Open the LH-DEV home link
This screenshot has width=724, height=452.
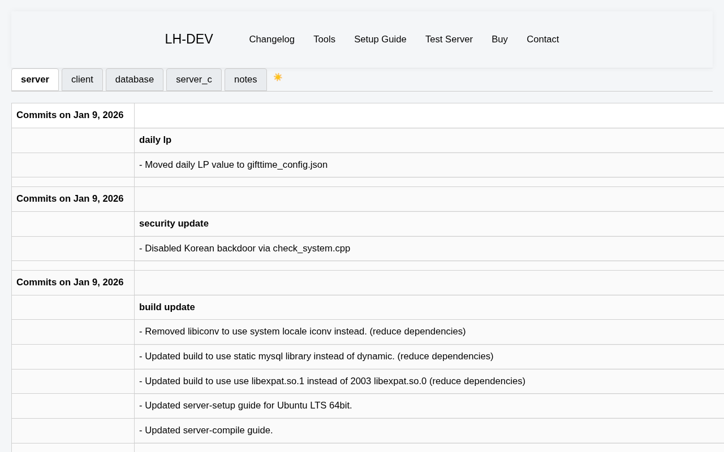[x=189, y=39]
